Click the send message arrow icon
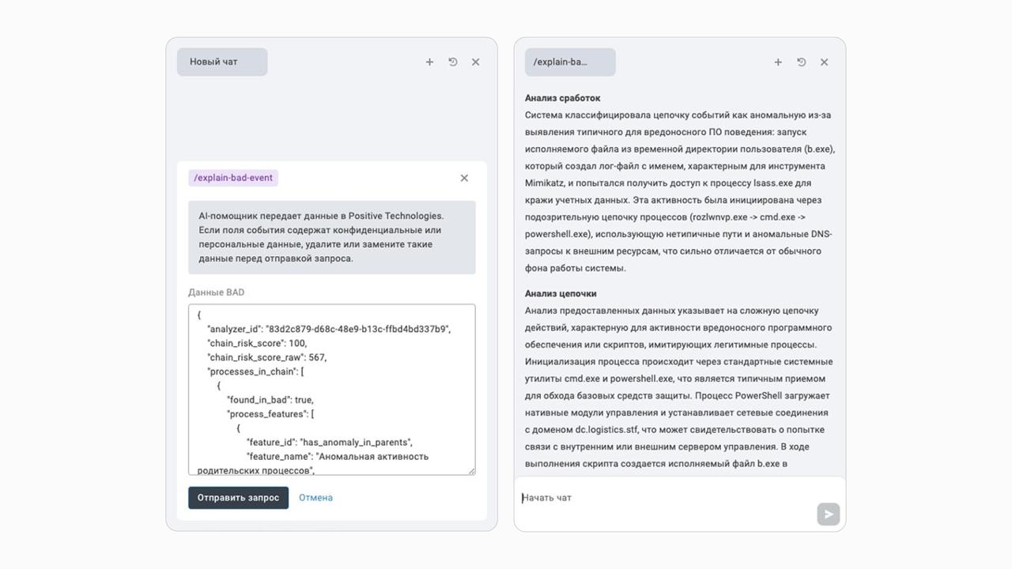The width and height of the screenshot is (1012, 569). [x=829, y=514]
